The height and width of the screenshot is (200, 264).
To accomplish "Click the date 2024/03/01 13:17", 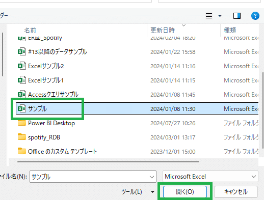I will tap(173, 137).
